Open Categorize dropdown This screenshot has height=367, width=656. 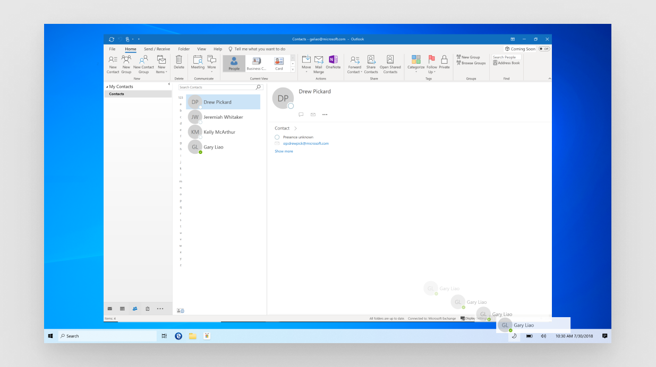pos(416,64)
